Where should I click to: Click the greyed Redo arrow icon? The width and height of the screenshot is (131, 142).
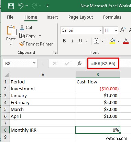(34, 6)
